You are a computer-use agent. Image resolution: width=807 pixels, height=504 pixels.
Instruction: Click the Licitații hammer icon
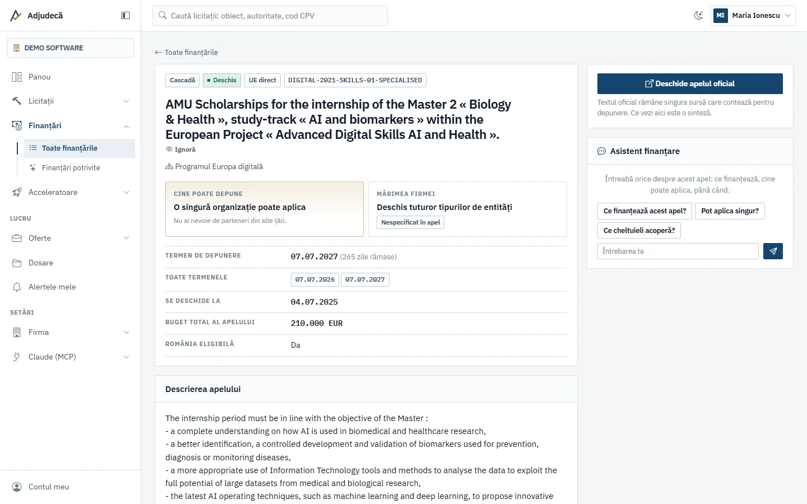17,101
